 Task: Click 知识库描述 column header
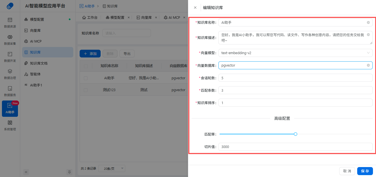coord(144,66)
